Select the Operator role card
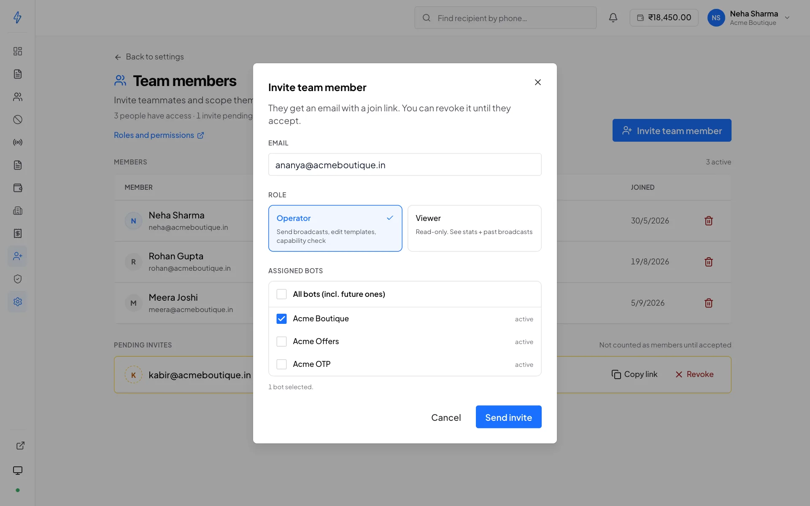Screen dimensions: 810x506 tap(335, 229)
